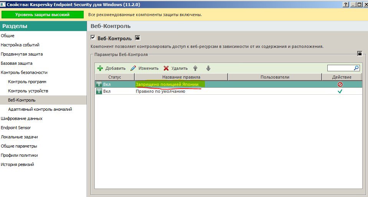Click the Kaspersky window title icon
The height and width of the screenshot is (197, 368).
(x=3, y=5)
